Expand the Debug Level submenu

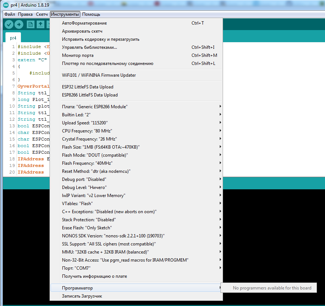136,187
